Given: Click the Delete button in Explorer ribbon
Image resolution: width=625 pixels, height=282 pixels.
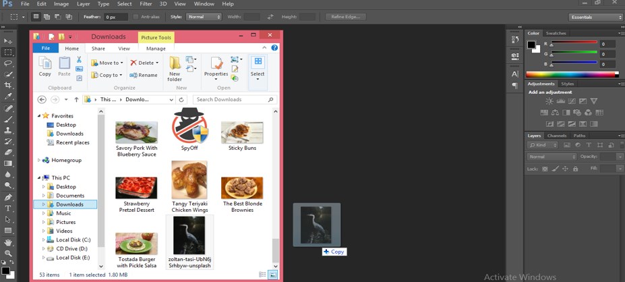Looking at the screenshot, I should click(x=144, y=63).
